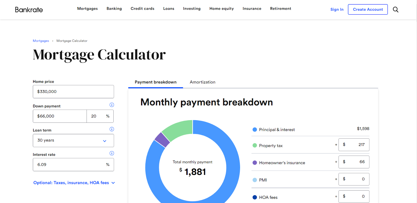
Task: Expand Optional: Taxes, insurance, HOA fees
Action: point(74,183)
